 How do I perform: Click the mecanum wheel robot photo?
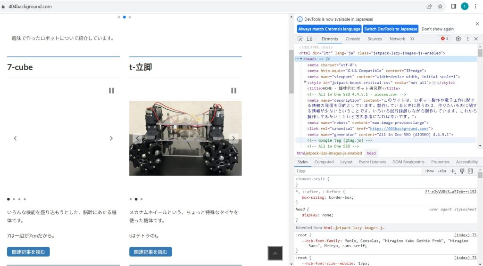tap(185, 138)
